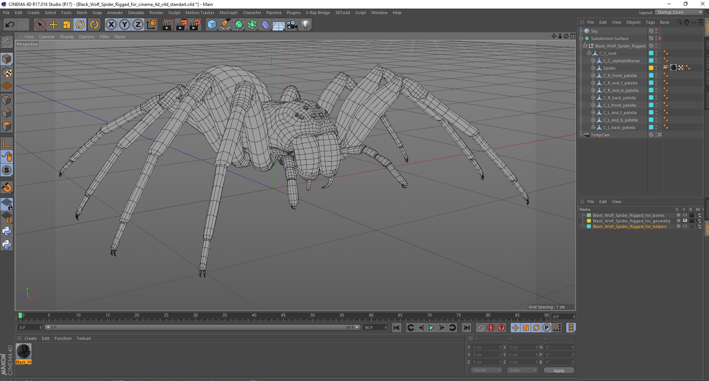Expand the Spider object node
The image size is (709, 381).
click(593, 68)
